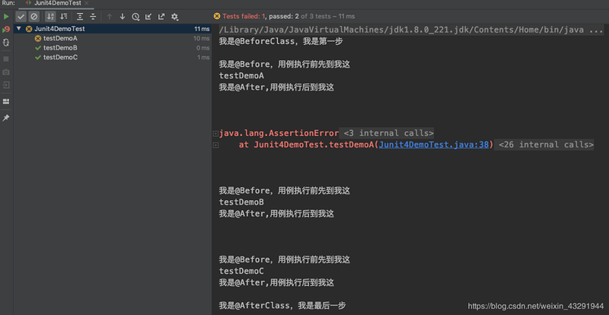Viewport: 609px width, 315px height.
Task: Pin the Run tab
Action: click(6, 118)
